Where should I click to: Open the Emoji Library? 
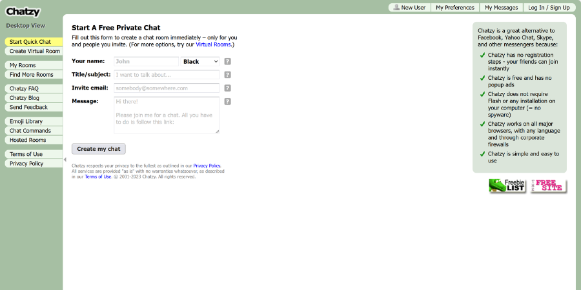pos(34,121)
